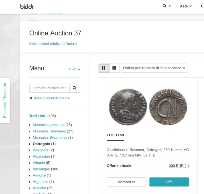The image size is (204, 194).
Task: Click In alto to scroll up
Action: 74,69
